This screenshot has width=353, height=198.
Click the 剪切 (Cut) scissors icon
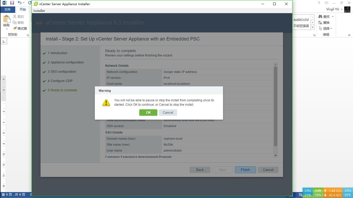[x=15, y=16]
